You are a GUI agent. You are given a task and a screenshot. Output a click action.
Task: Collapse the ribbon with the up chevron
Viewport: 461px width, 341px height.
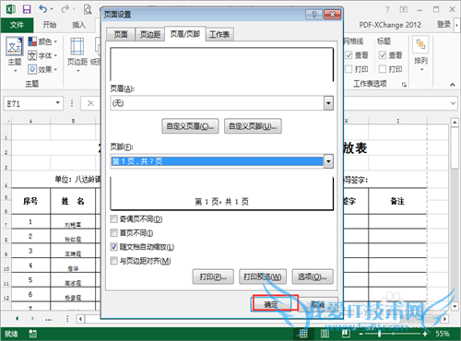coord(453,85)
